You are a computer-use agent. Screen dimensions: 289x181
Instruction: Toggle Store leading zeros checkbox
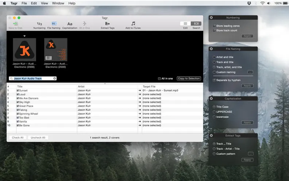(x=214, y=26)
